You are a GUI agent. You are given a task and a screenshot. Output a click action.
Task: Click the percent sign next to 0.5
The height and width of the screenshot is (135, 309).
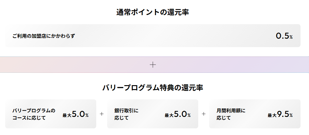point(291,37)
